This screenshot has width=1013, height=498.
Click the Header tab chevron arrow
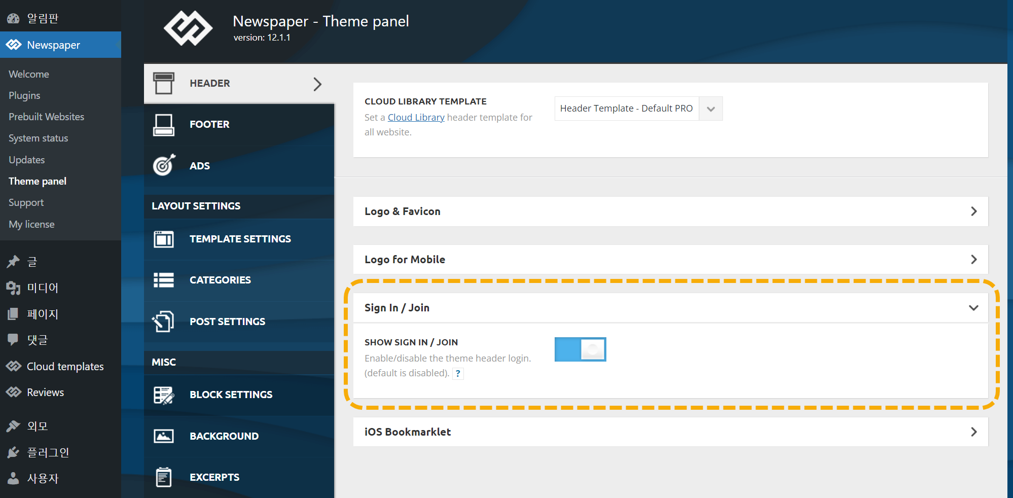(317, 84)
